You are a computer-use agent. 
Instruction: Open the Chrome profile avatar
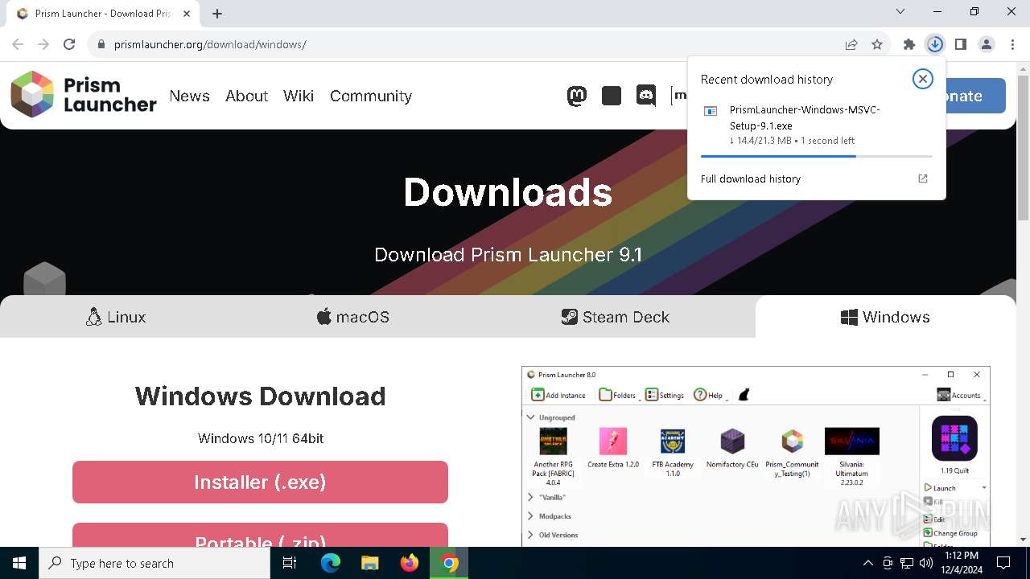coord(987,44)
